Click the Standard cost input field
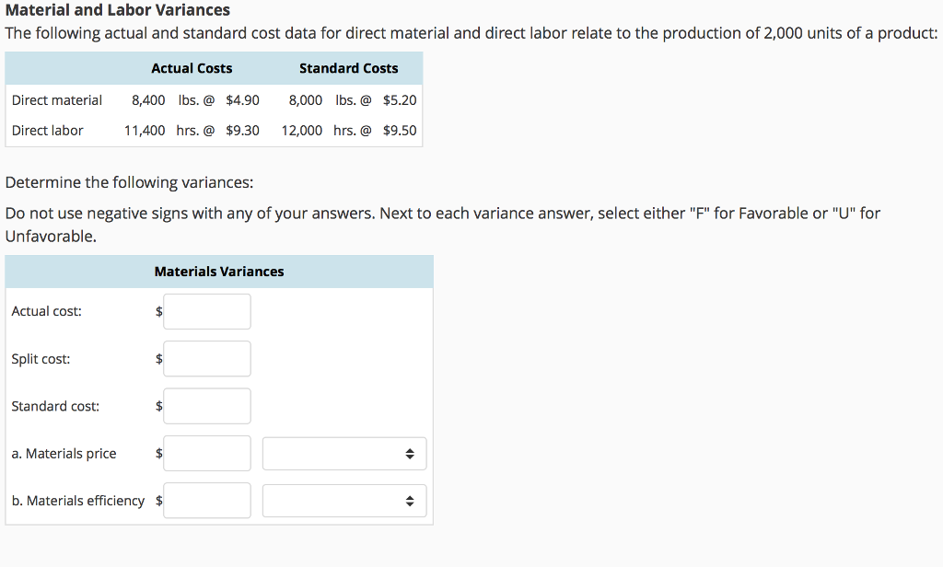Image resolution: width=943 pixels, height=567 pixels. (206, 406)
